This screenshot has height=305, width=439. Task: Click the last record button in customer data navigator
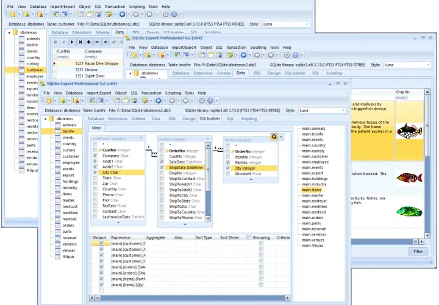pos(80,42)
